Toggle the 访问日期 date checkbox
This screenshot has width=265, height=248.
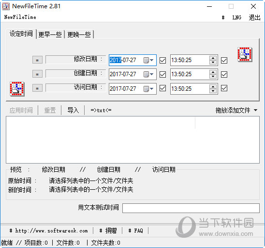(x=162, y=88)
